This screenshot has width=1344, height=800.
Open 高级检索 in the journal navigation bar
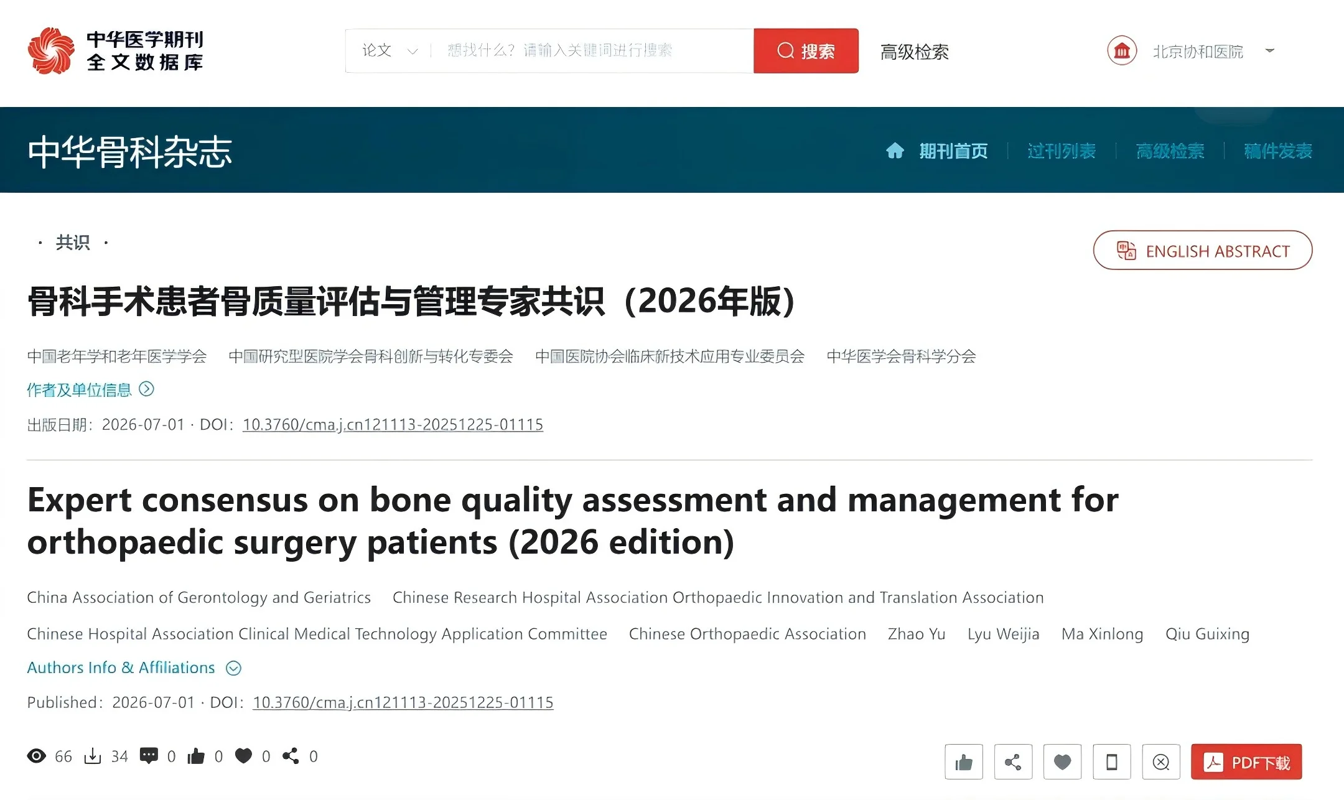click(x=1170, y=151)
